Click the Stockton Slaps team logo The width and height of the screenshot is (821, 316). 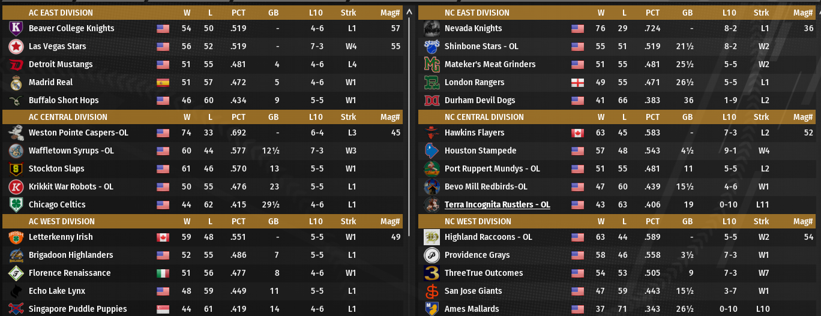pyautogui.click(x=16, y=168)
